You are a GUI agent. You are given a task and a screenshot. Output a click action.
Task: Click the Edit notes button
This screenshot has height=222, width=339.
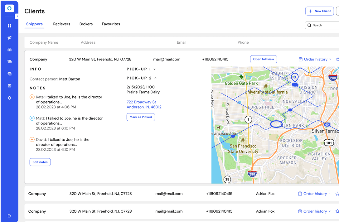click(x=40, y=162)
